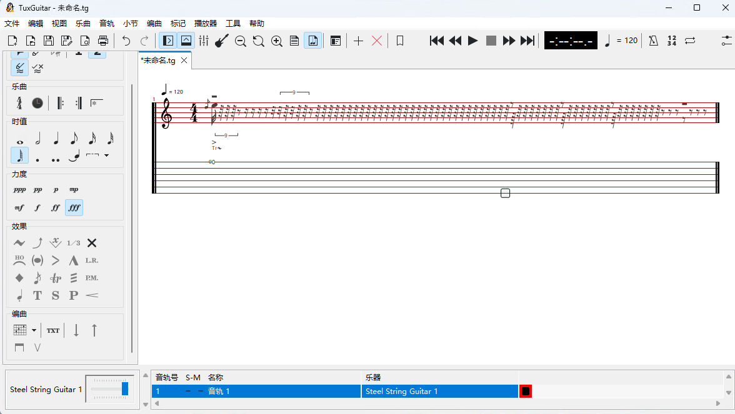Click the add track plus icon
735x414 pixels.
[x=358, y=41]
